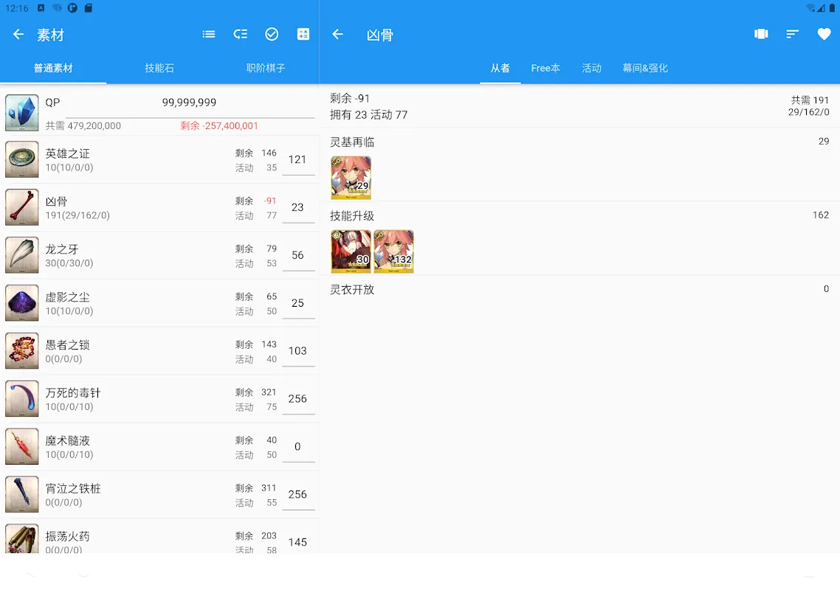Open the sort icon in 凶骨 header
Image resolution: width=840 pixels, height=590 pixels.
[792, 35]
